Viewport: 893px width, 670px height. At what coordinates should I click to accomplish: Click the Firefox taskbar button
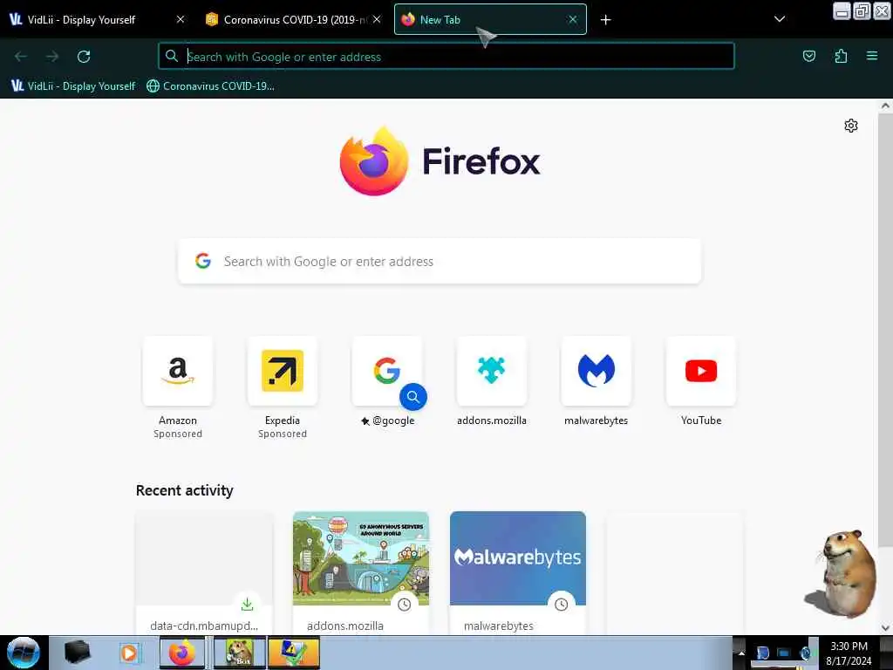tap(181, 653)
